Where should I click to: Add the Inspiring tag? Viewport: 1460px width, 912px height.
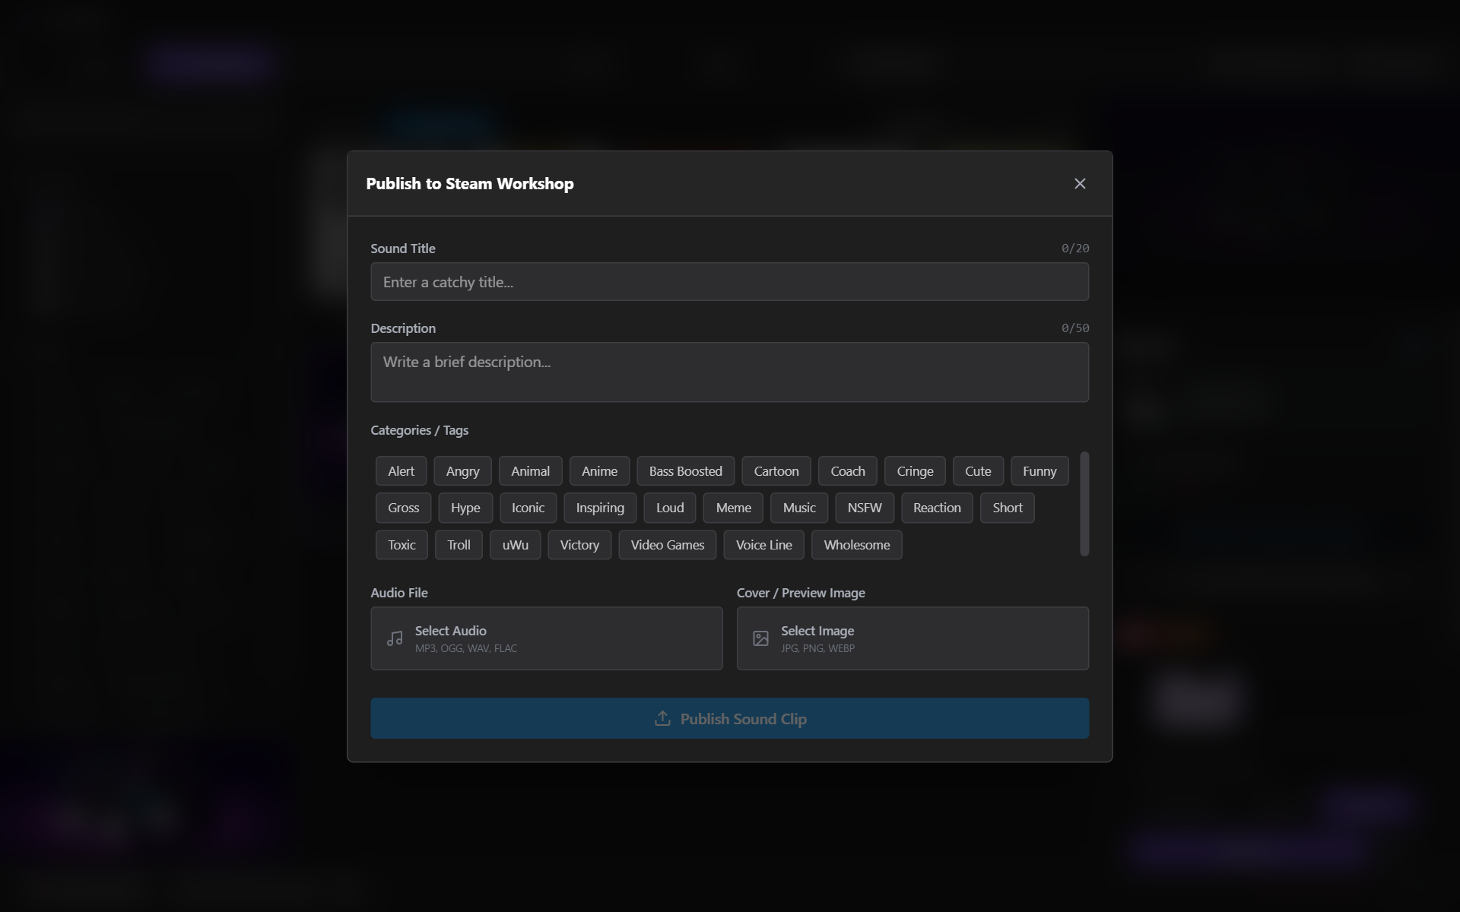pyautogui.click(x=600, y=508)
